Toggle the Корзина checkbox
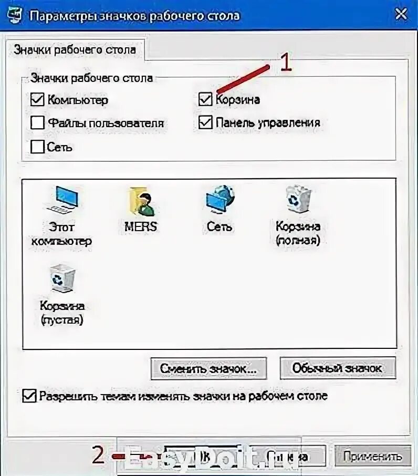Image resolution: width=418 pixels, height=476 pixels. coord(205,99)
